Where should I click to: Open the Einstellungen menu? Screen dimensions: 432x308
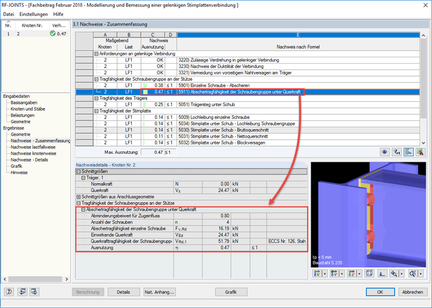(x=34, y=14)
